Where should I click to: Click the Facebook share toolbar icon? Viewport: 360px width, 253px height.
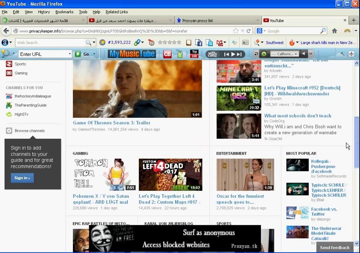coord(199,43)
